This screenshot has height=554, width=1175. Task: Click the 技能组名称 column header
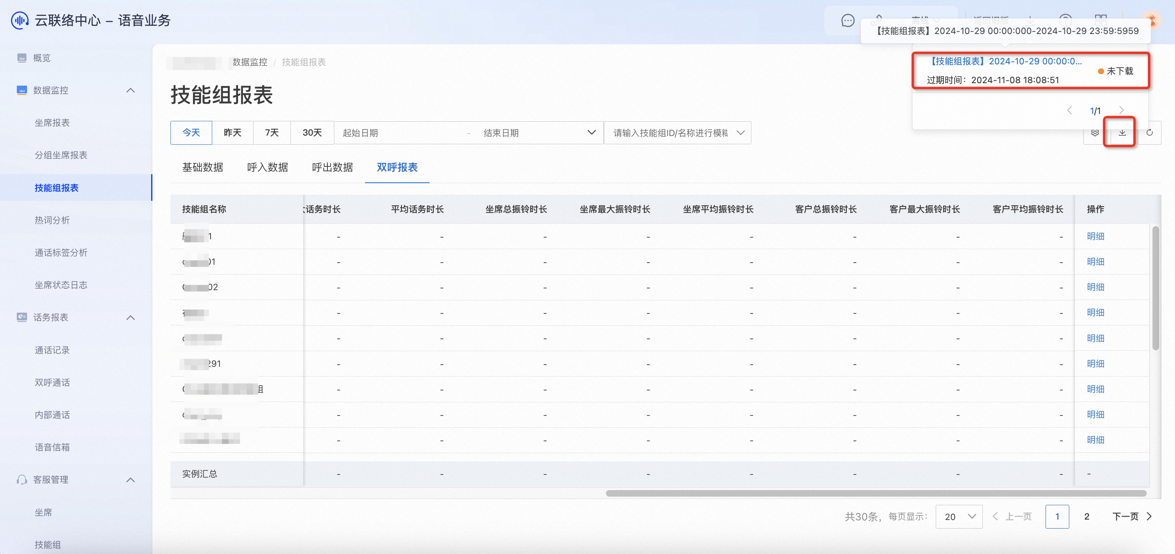[x=204, y=209]
